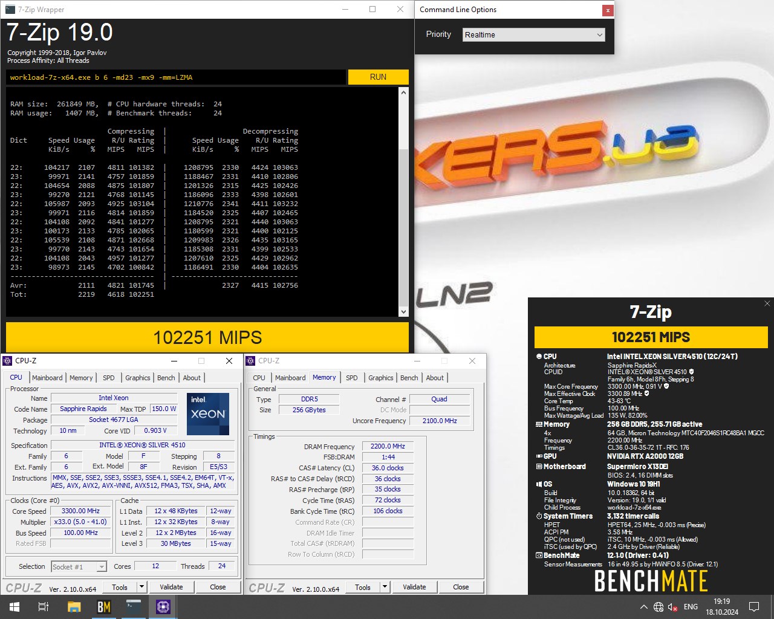Switch to About tab in left CPU-Z
Image resolution: width=774 pixels, height=619 pixels.
point(192,378)
